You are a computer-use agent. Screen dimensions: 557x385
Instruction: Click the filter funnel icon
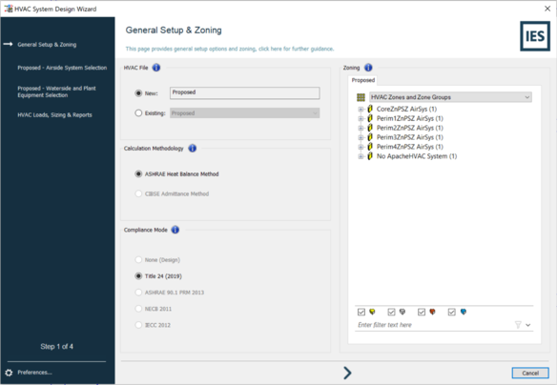pos(518,325)
